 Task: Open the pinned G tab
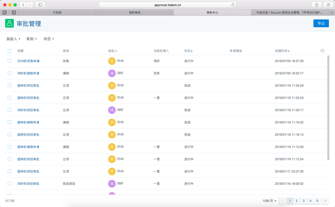14,13
